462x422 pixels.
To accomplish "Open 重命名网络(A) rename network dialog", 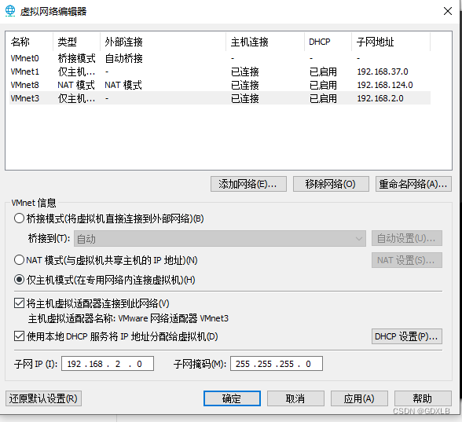I will pyautogui.click(x=413, y=184).
